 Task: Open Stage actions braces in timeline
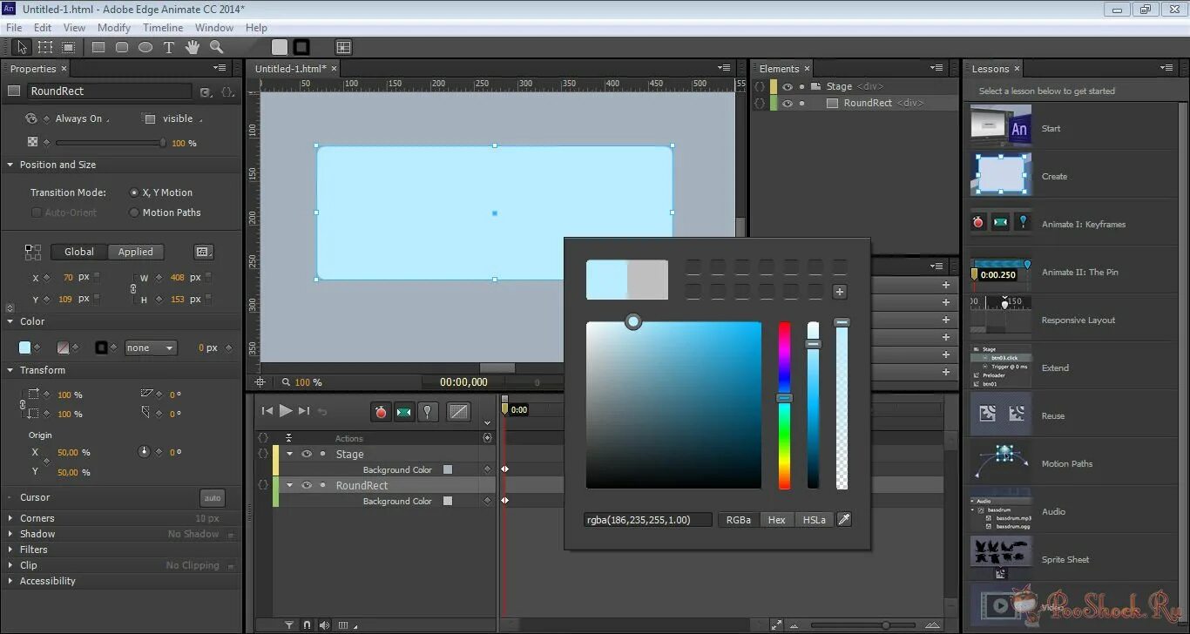[263, 454]
